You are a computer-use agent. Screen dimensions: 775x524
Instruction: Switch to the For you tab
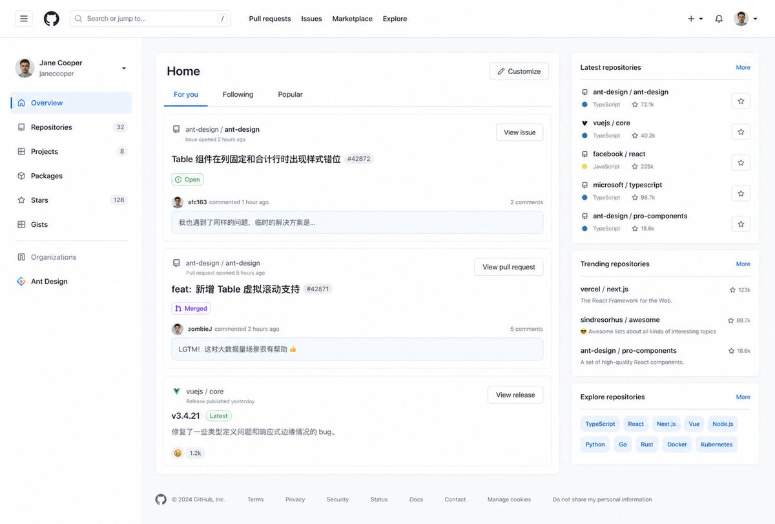pyautogui.click(x=186, y=94)
